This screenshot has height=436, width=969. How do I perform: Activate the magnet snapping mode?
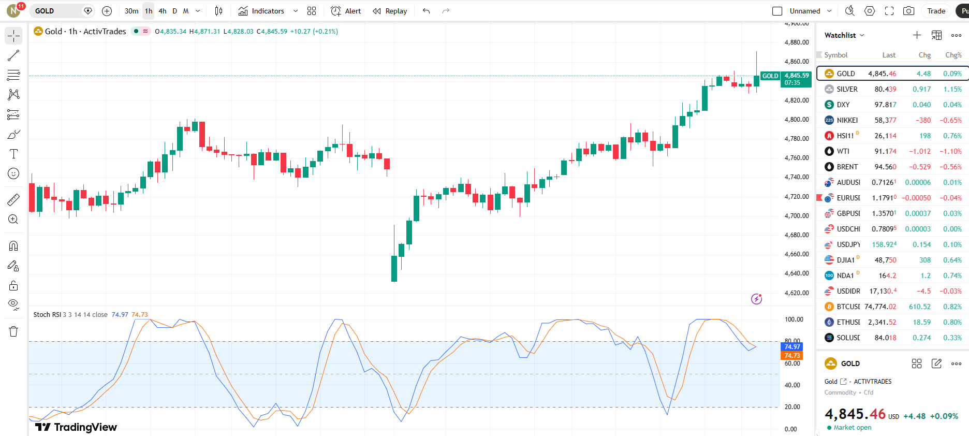click(x=13, y=246)
